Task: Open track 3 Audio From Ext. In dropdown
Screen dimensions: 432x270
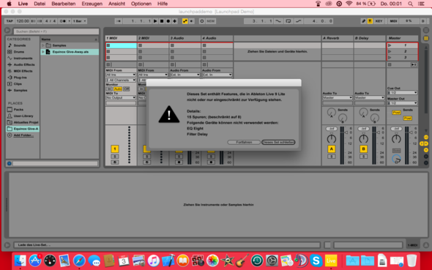Action: tap(185, 75)
